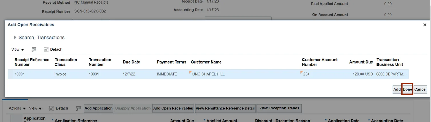Image resolution: width=431 pixels, height=122 pixels.
Task: Click the Amount Due column header in dialog
Action: tap(361, 62)
